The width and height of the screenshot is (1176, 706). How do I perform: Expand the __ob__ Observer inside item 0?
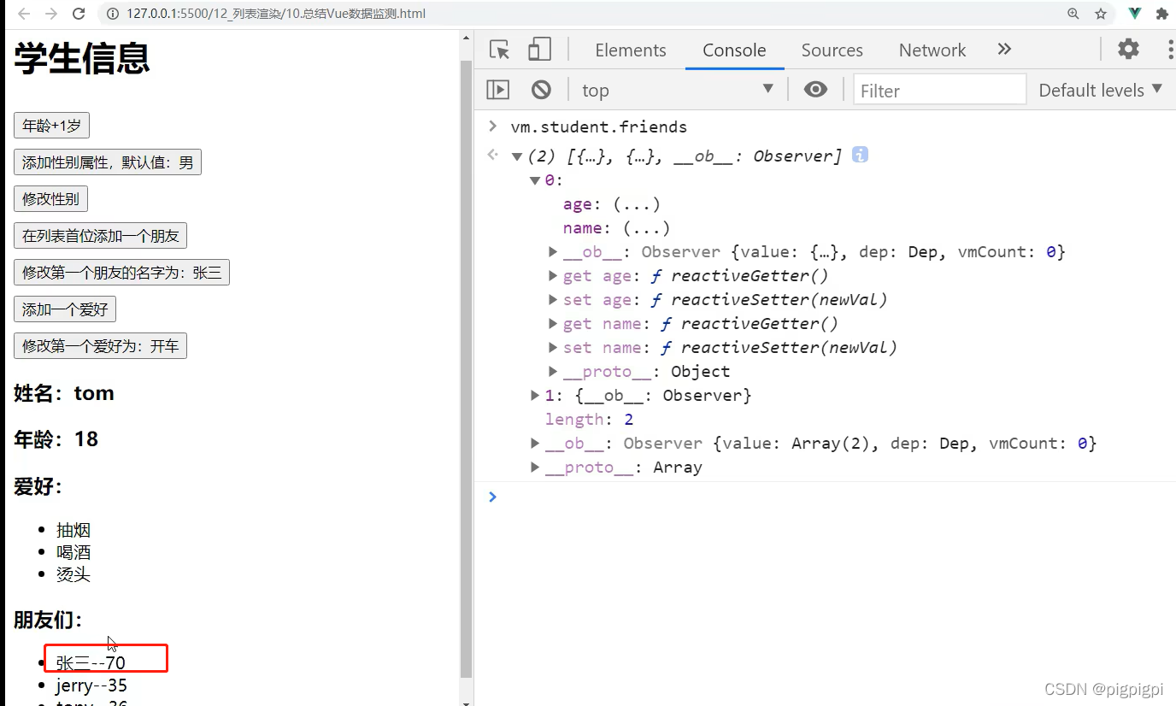553,252
